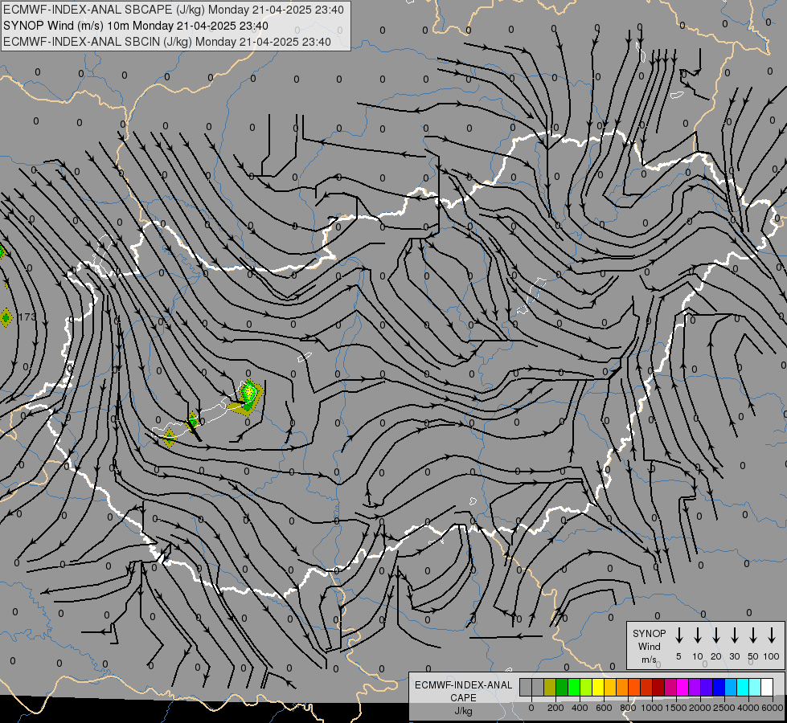Select the yellow-green CAPE legend swatch
The height and width of the screenshot is (723, 787).
point(586,687)
